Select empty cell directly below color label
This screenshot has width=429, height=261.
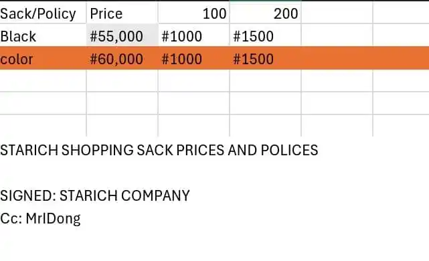43,80
